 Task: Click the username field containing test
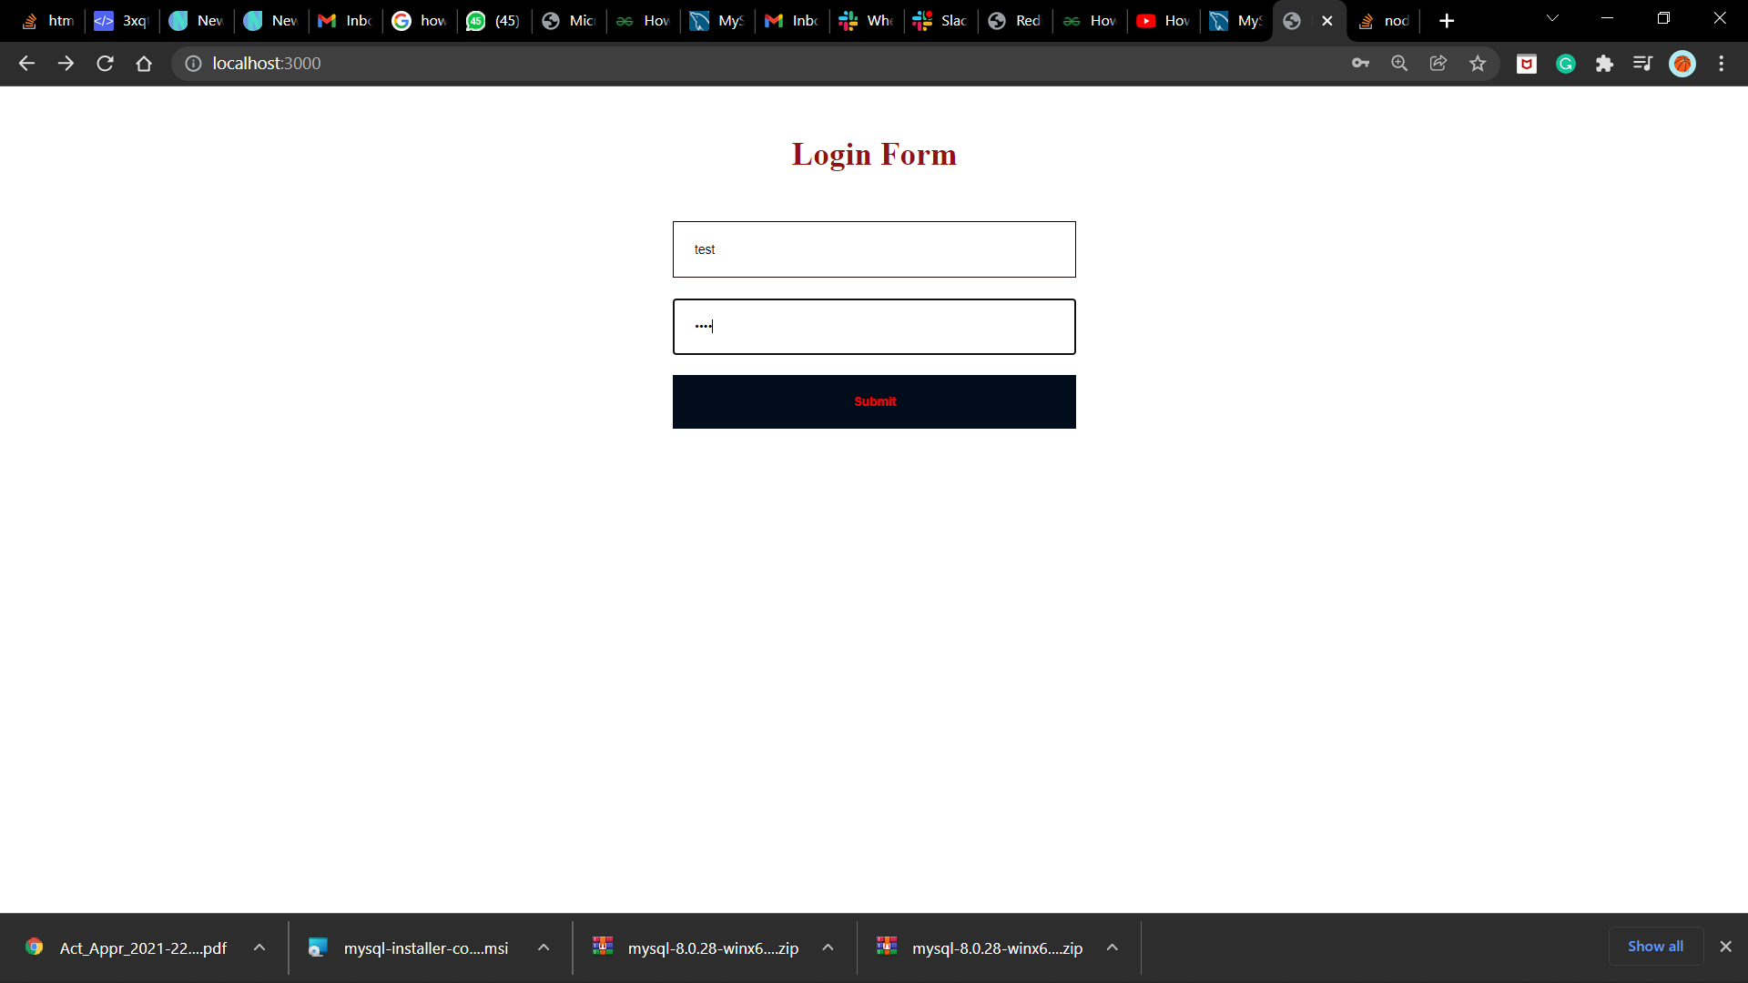point(874,248)
